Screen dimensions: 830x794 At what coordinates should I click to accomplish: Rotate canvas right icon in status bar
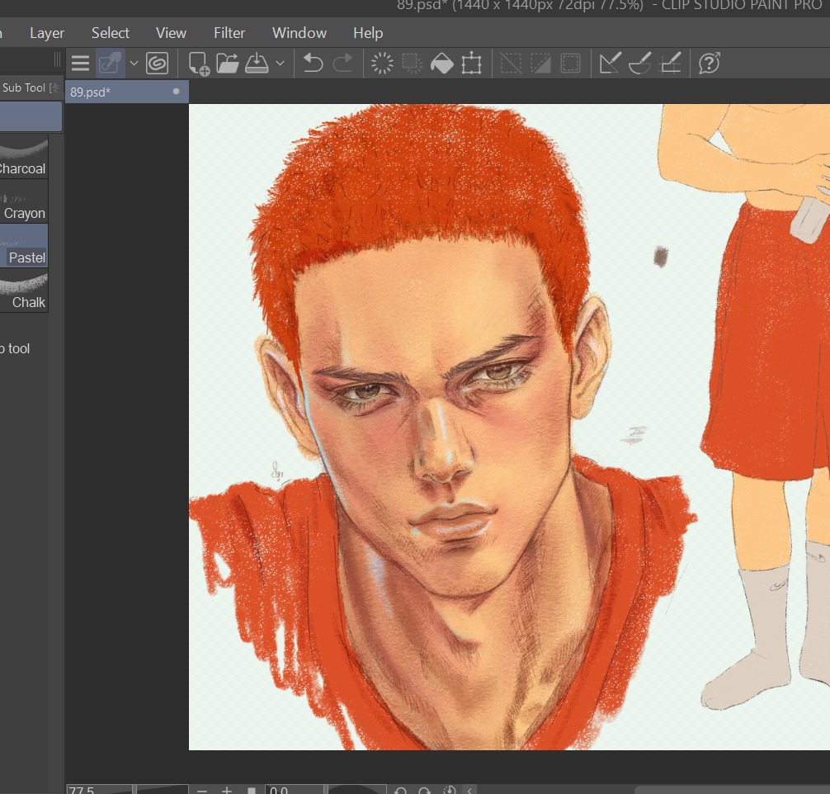(425, 791)
